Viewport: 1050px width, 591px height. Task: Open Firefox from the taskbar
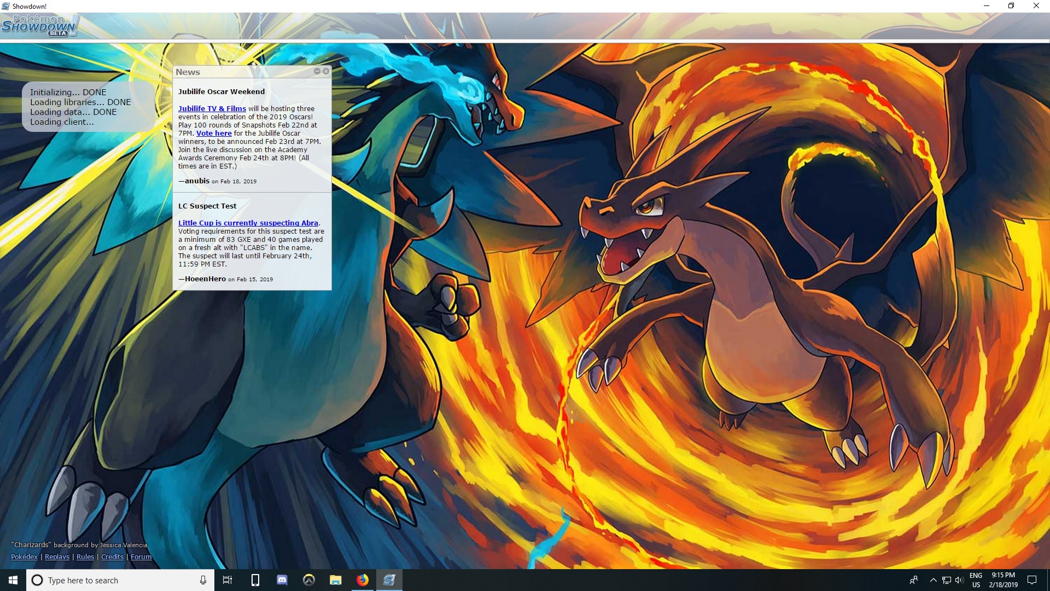[x=363, y=580]
